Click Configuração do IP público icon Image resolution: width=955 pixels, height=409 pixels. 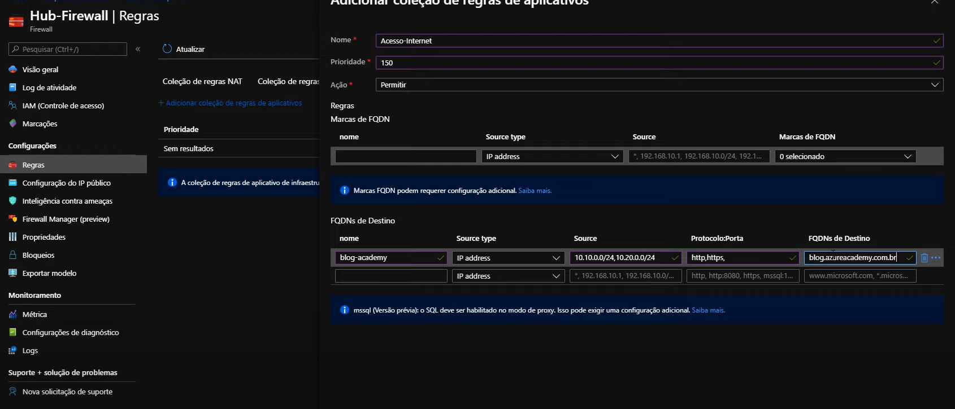click(12, 183)
